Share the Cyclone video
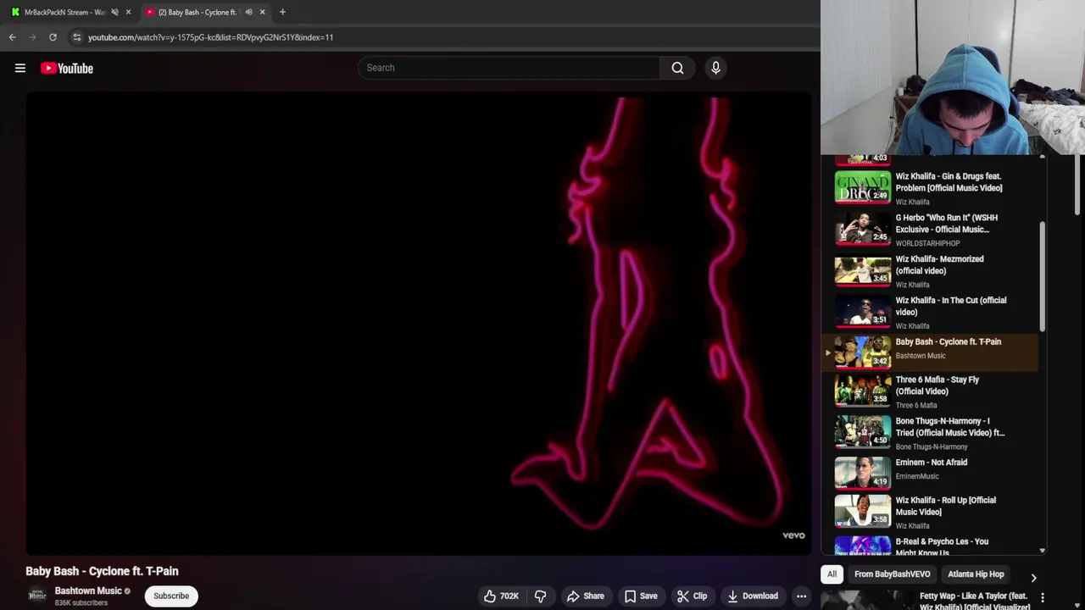 pos(585,596)
